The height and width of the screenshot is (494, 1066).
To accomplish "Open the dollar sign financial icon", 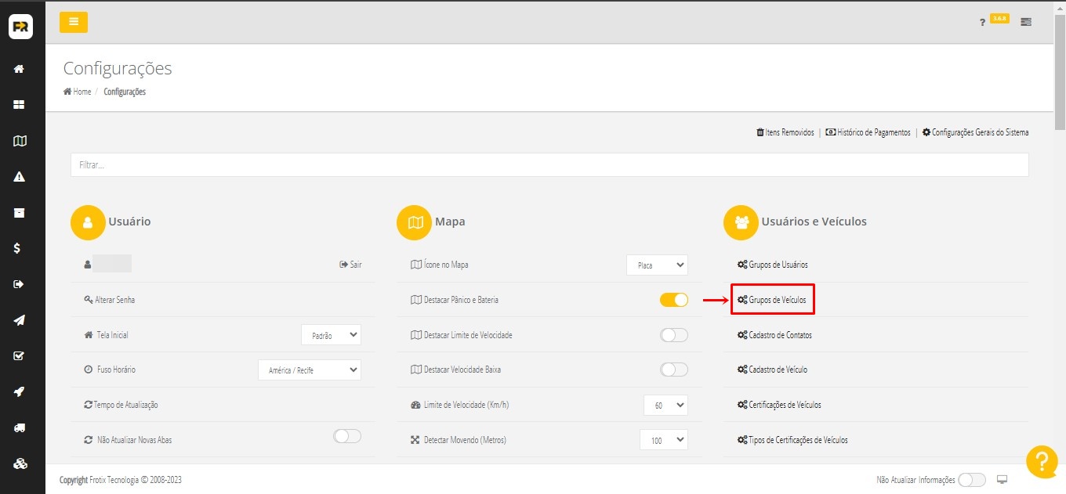I will click(17, 248).
